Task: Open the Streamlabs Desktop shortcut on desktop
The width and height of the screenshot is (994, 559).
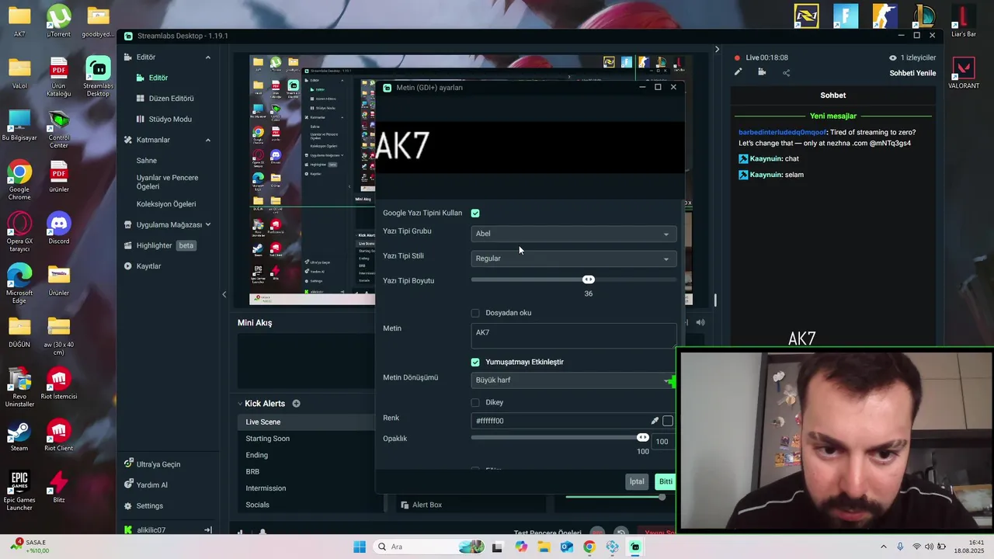Action: coord(98,76)
